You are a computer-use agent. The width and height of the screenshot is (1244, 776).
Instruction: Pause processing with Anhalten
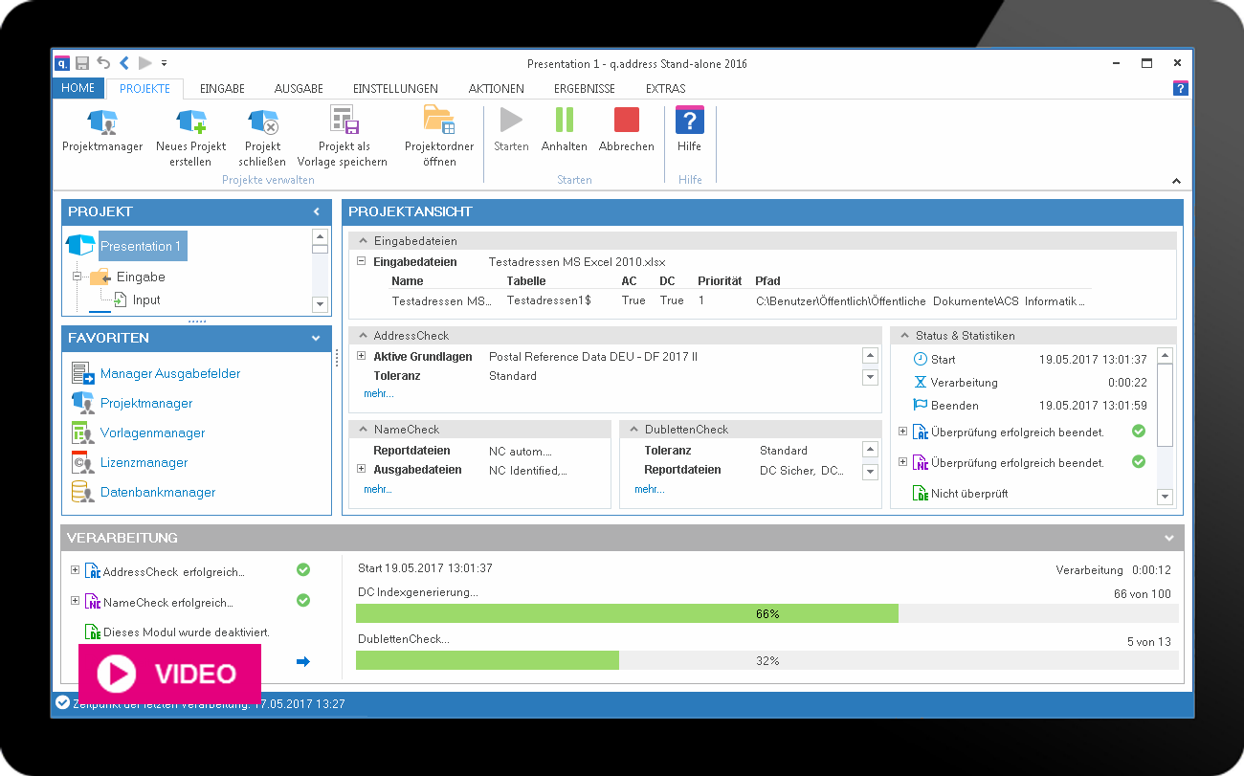tap(565, 131)
